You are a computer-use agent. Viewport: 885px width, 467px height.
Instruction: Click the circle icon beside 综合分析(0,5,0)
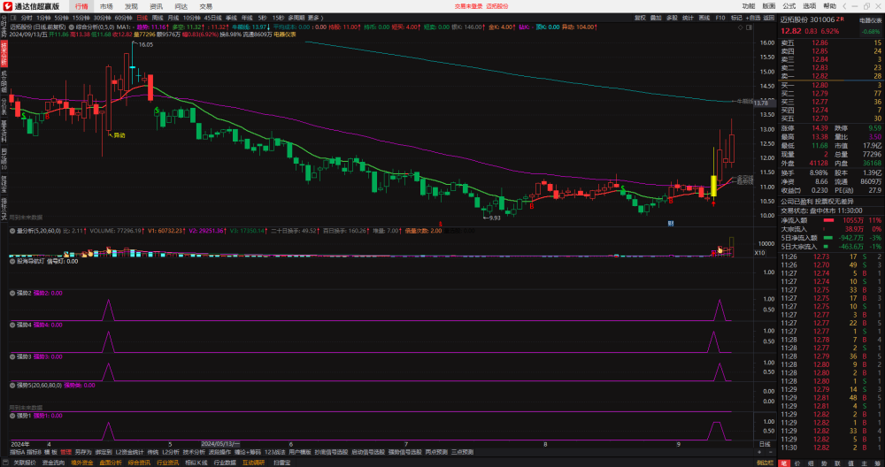(73, 27)
